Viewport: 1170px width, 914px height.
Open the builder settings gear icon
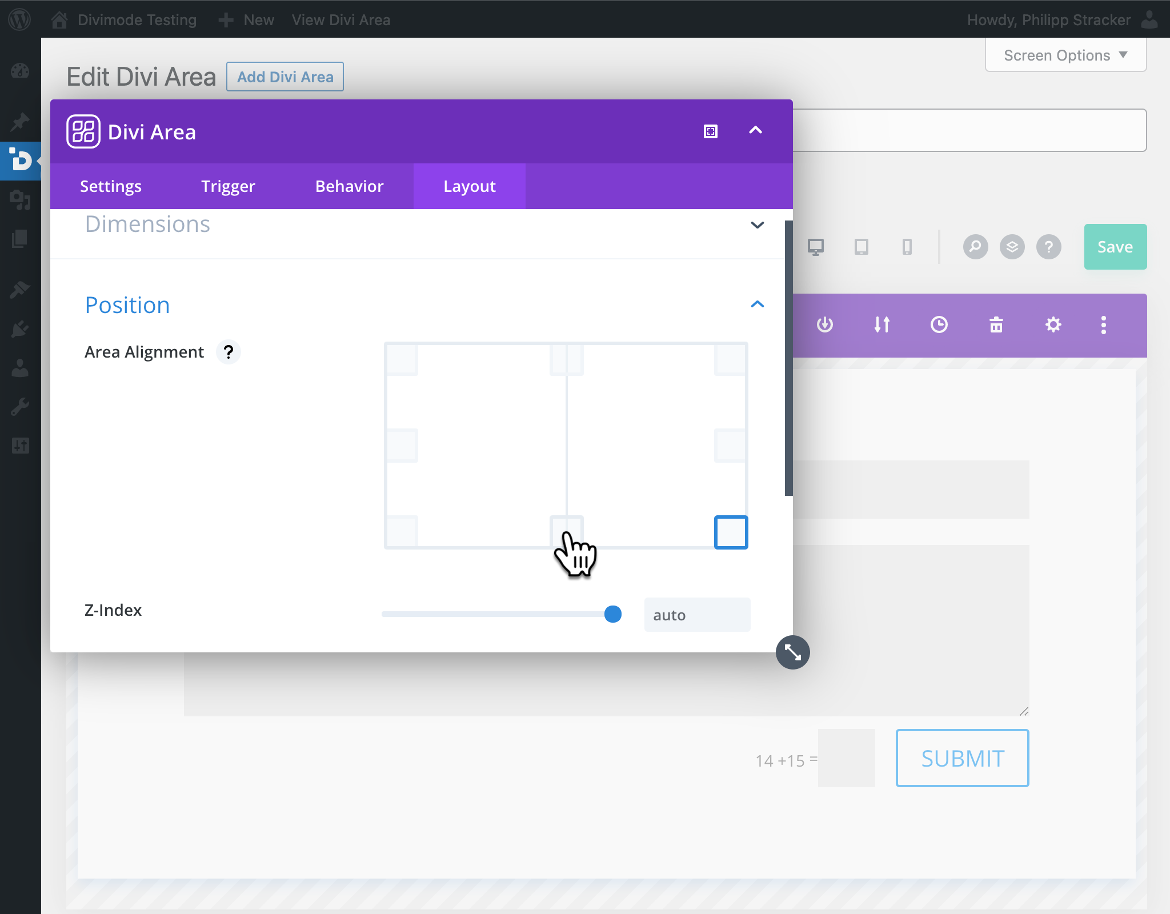pyautogui.click(x=1053, y=324)
